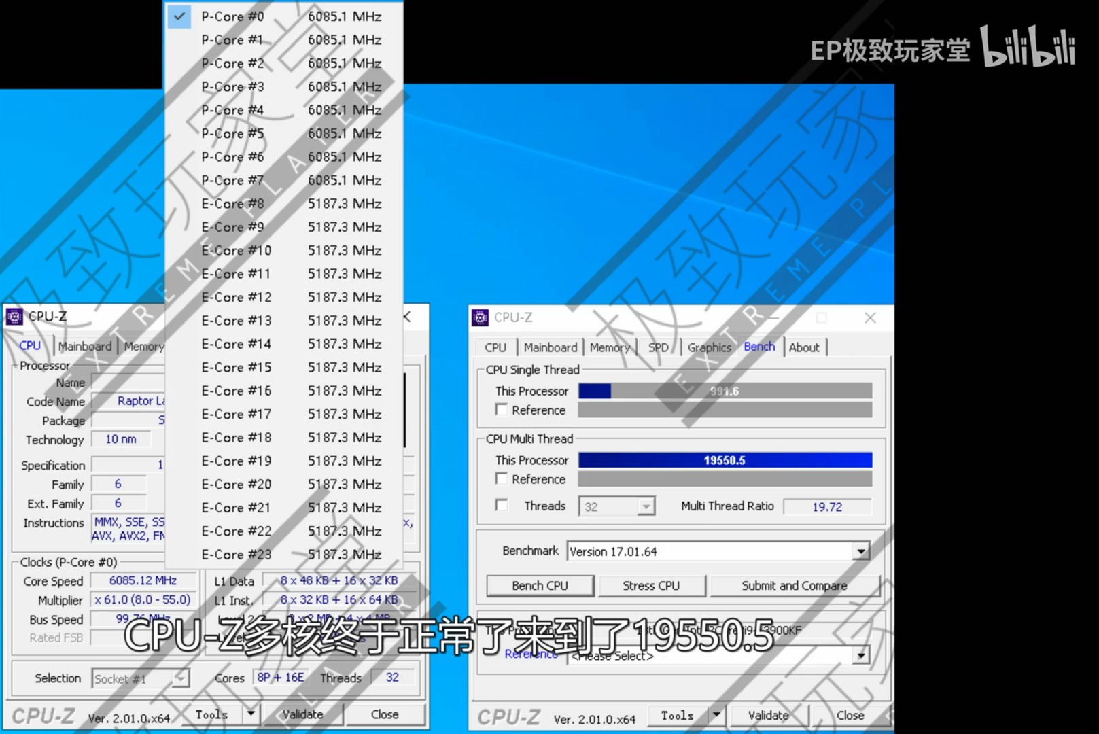Click the Multiplier value x 61.0 (8.0 - 55.0)
This screenshot has width=1099, height=734.
coord(143,600)
